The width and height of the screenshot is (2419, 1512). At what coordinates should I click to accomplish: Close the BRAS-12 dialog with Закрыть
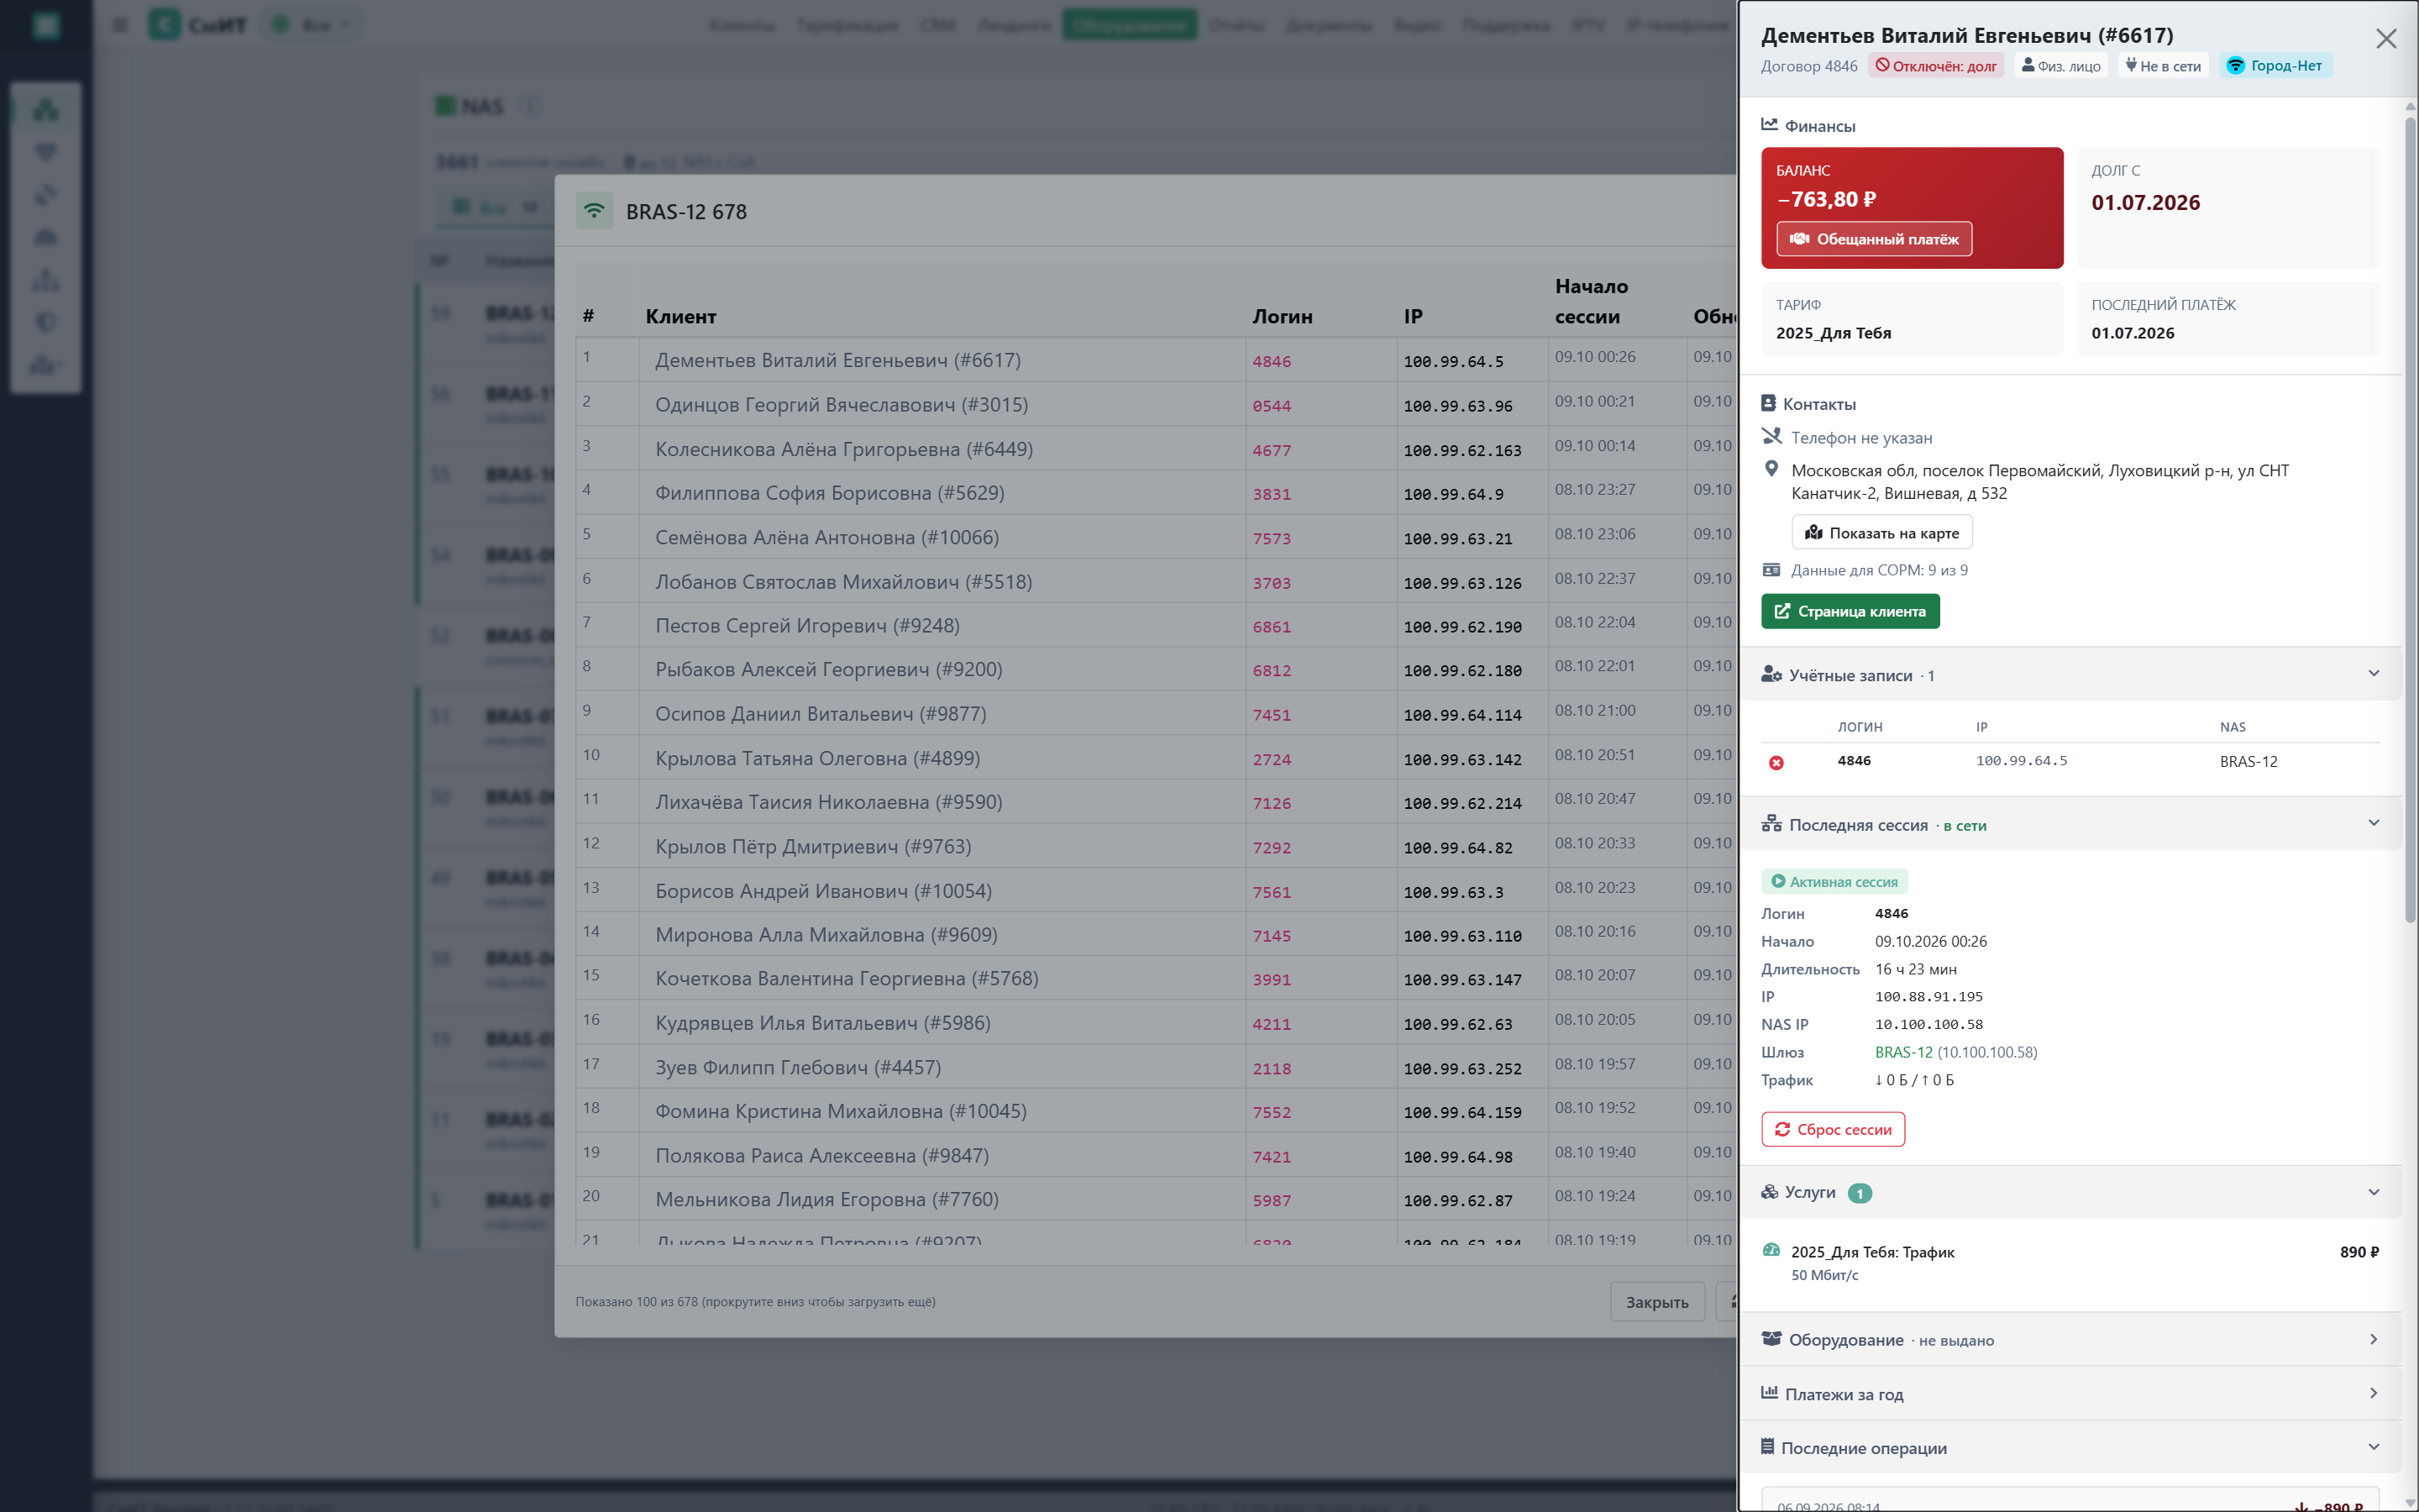1656,1302
